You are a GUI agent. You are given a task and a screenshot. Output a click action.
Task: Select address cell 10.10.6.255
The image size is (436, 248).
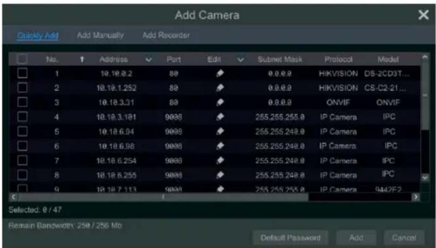[x=116, y=175]
